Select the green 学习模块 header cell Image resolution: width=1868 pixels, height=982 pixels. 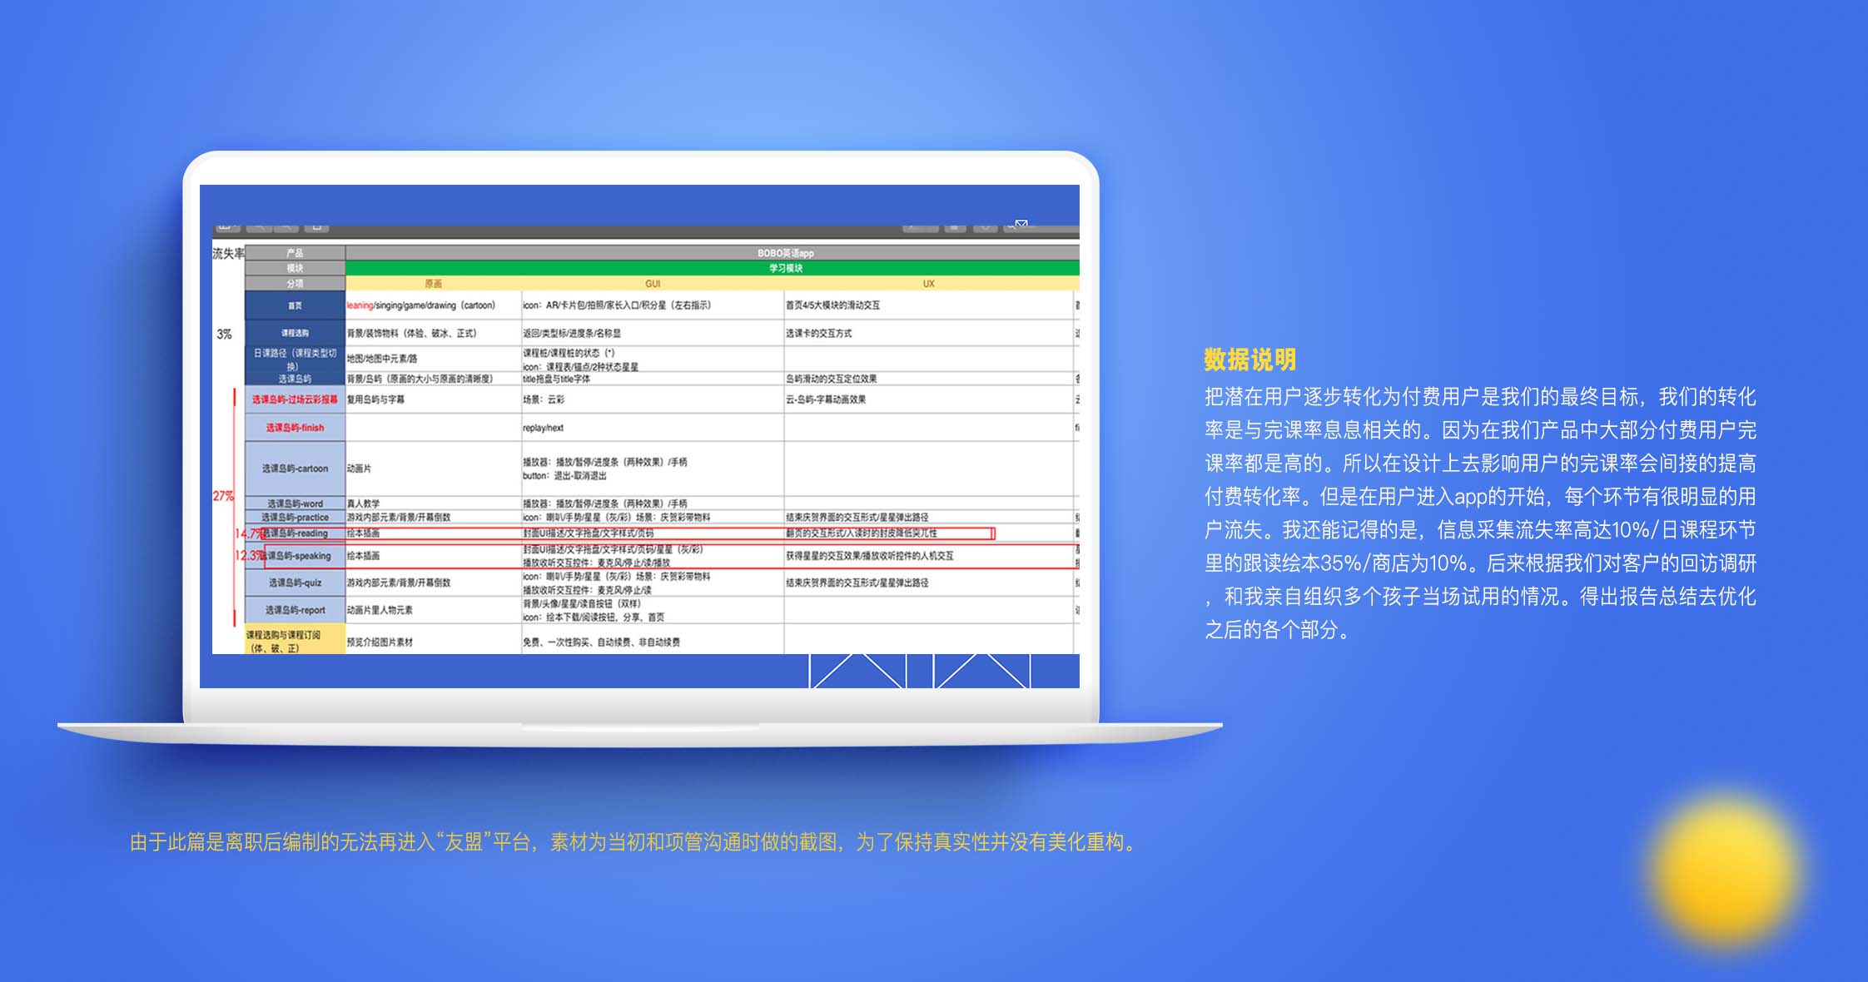point(785,268)
